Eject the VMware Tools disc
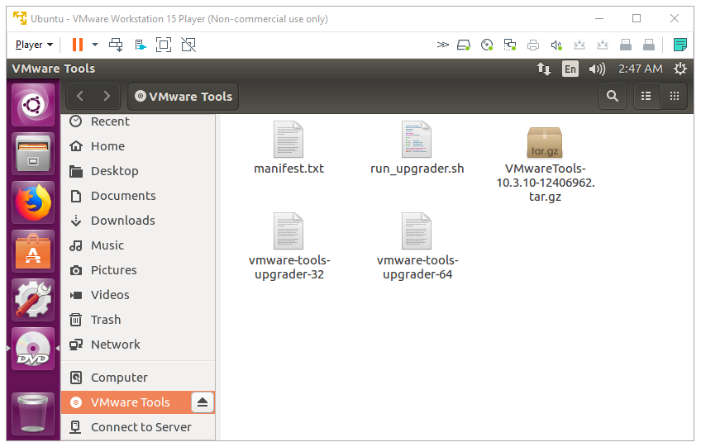701x447 pixels. [202, 402]
